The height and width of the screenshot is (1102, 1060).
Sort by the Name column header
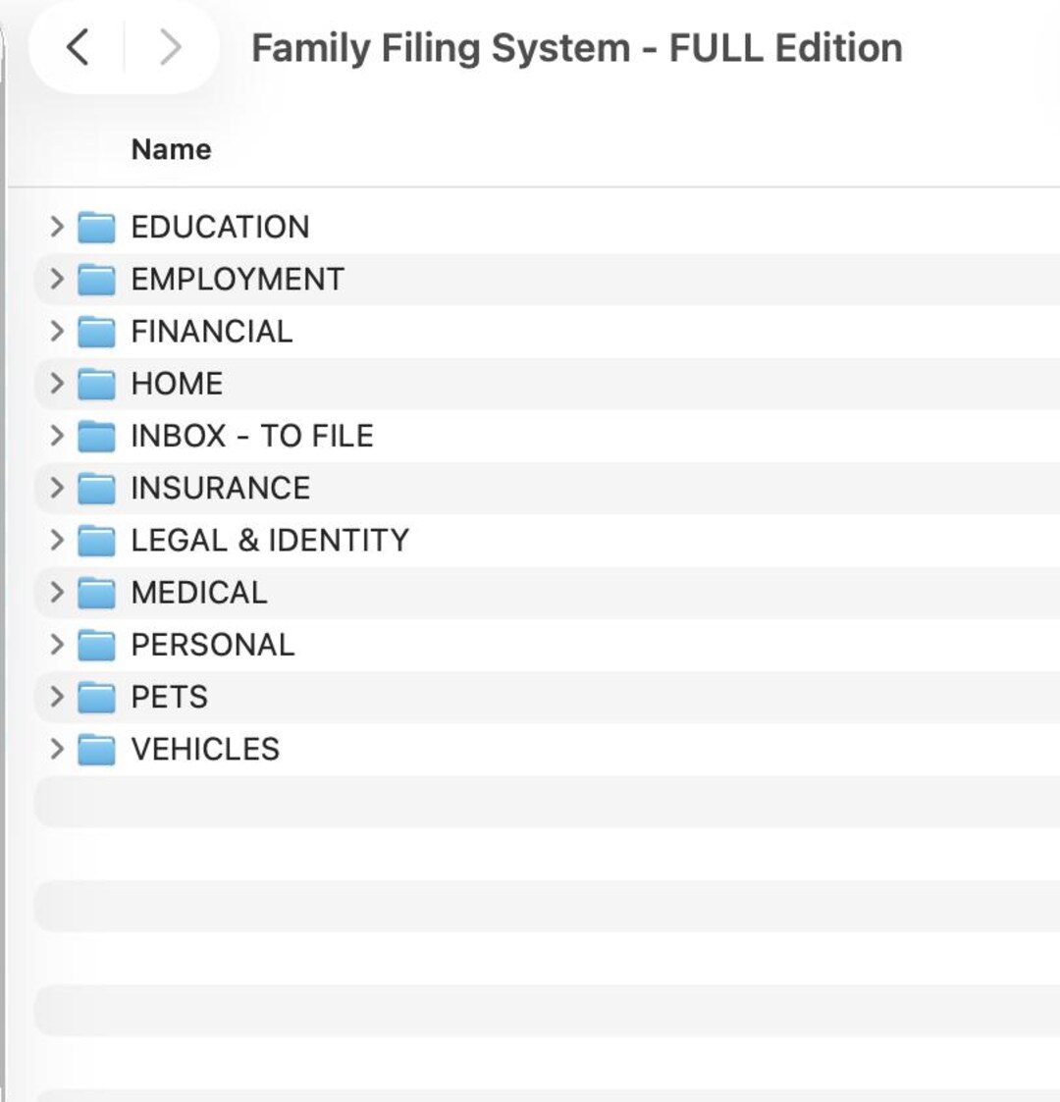pos(171,149)
